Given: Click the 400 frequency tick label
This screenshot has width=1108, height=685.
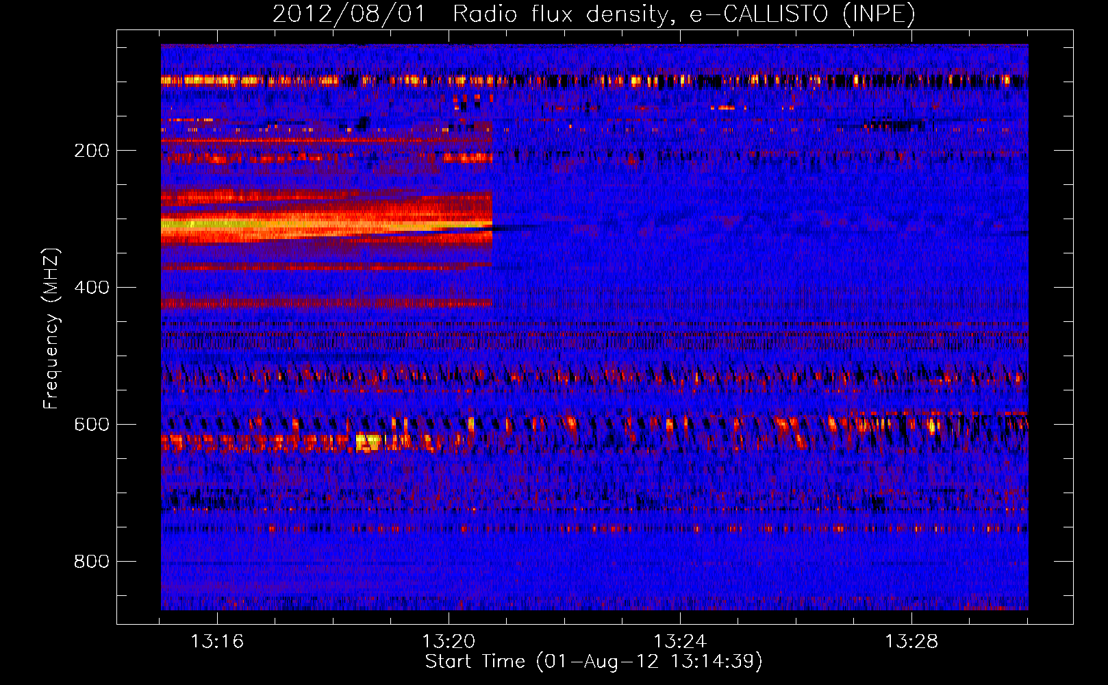Looking at the screenshot, I should pos(92,288).
